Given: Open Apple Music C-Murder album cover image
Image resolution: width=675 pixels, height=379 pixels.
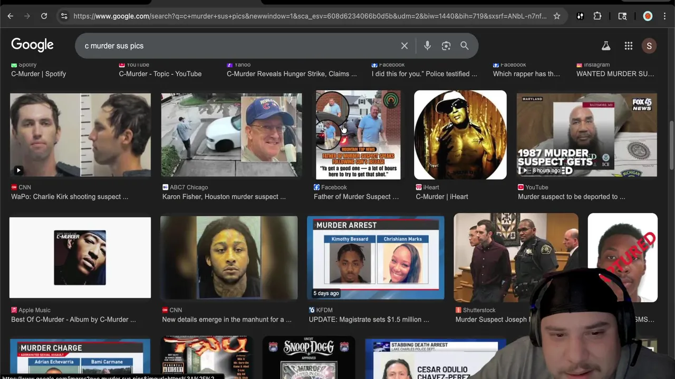Looking at the screenshot, I should click(x=80, y=257).
